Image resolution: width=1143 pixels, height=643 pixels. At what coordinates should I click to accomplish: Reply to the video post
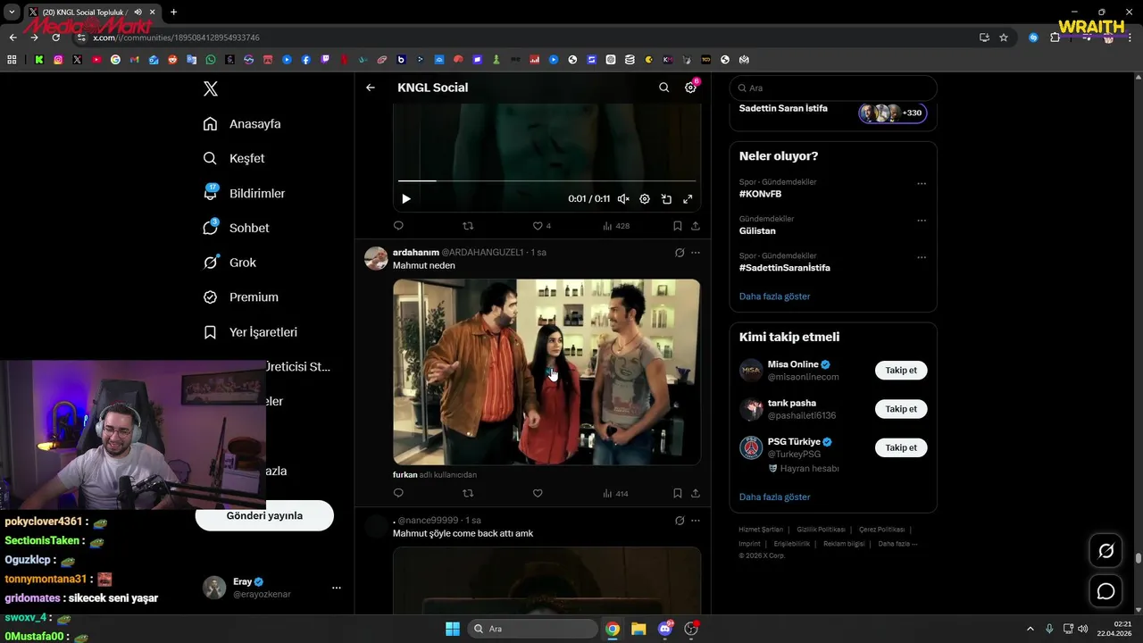coord(398,226)
